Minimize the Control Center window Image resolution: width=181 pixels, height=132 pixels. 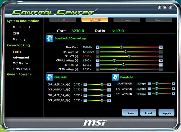[x=165, y=7]
